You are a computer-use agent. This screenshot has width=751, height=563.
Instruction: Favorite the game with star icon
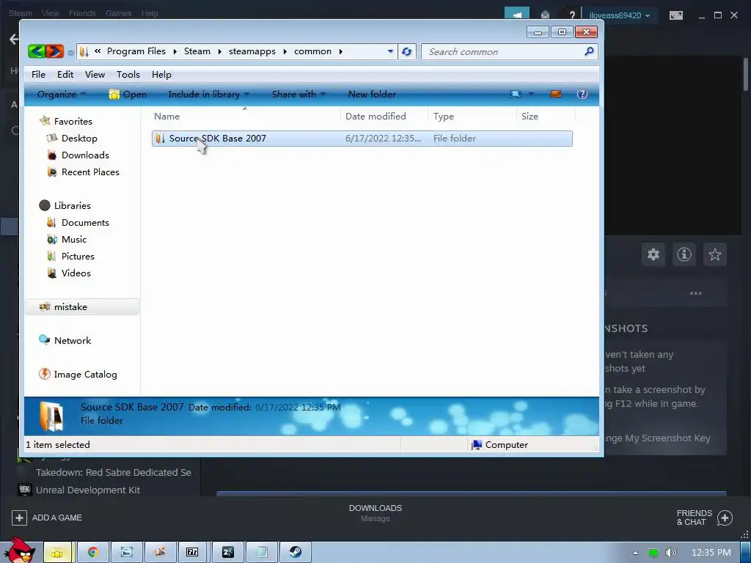[714, 254]
